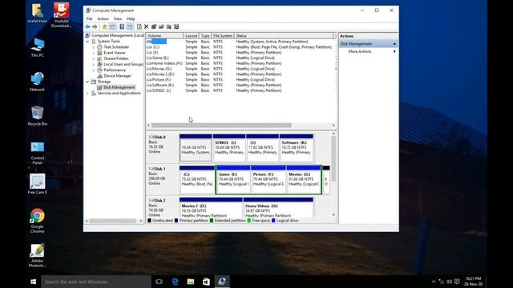The height and width of the screenshot is (288, 513).
Task: Collapse the Disk Management actions section
Action: pyautogui.click(x=394, y=44)
